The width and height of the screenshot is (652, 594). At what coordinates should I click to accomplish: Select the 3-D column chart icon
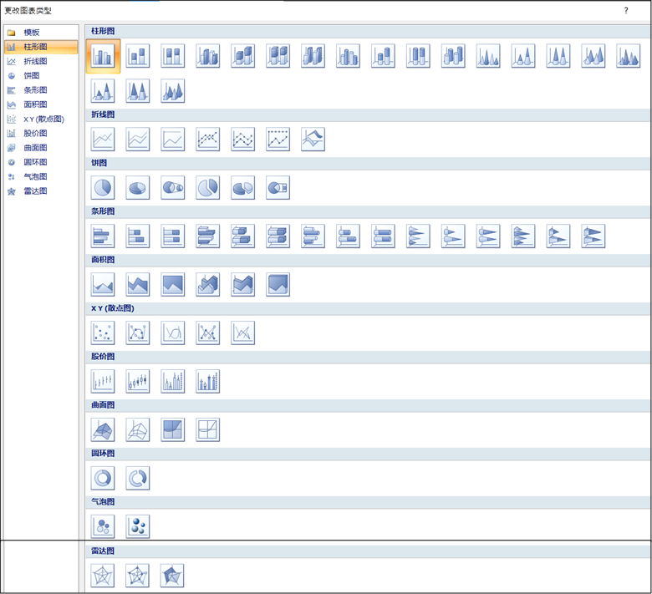(313, 56)
